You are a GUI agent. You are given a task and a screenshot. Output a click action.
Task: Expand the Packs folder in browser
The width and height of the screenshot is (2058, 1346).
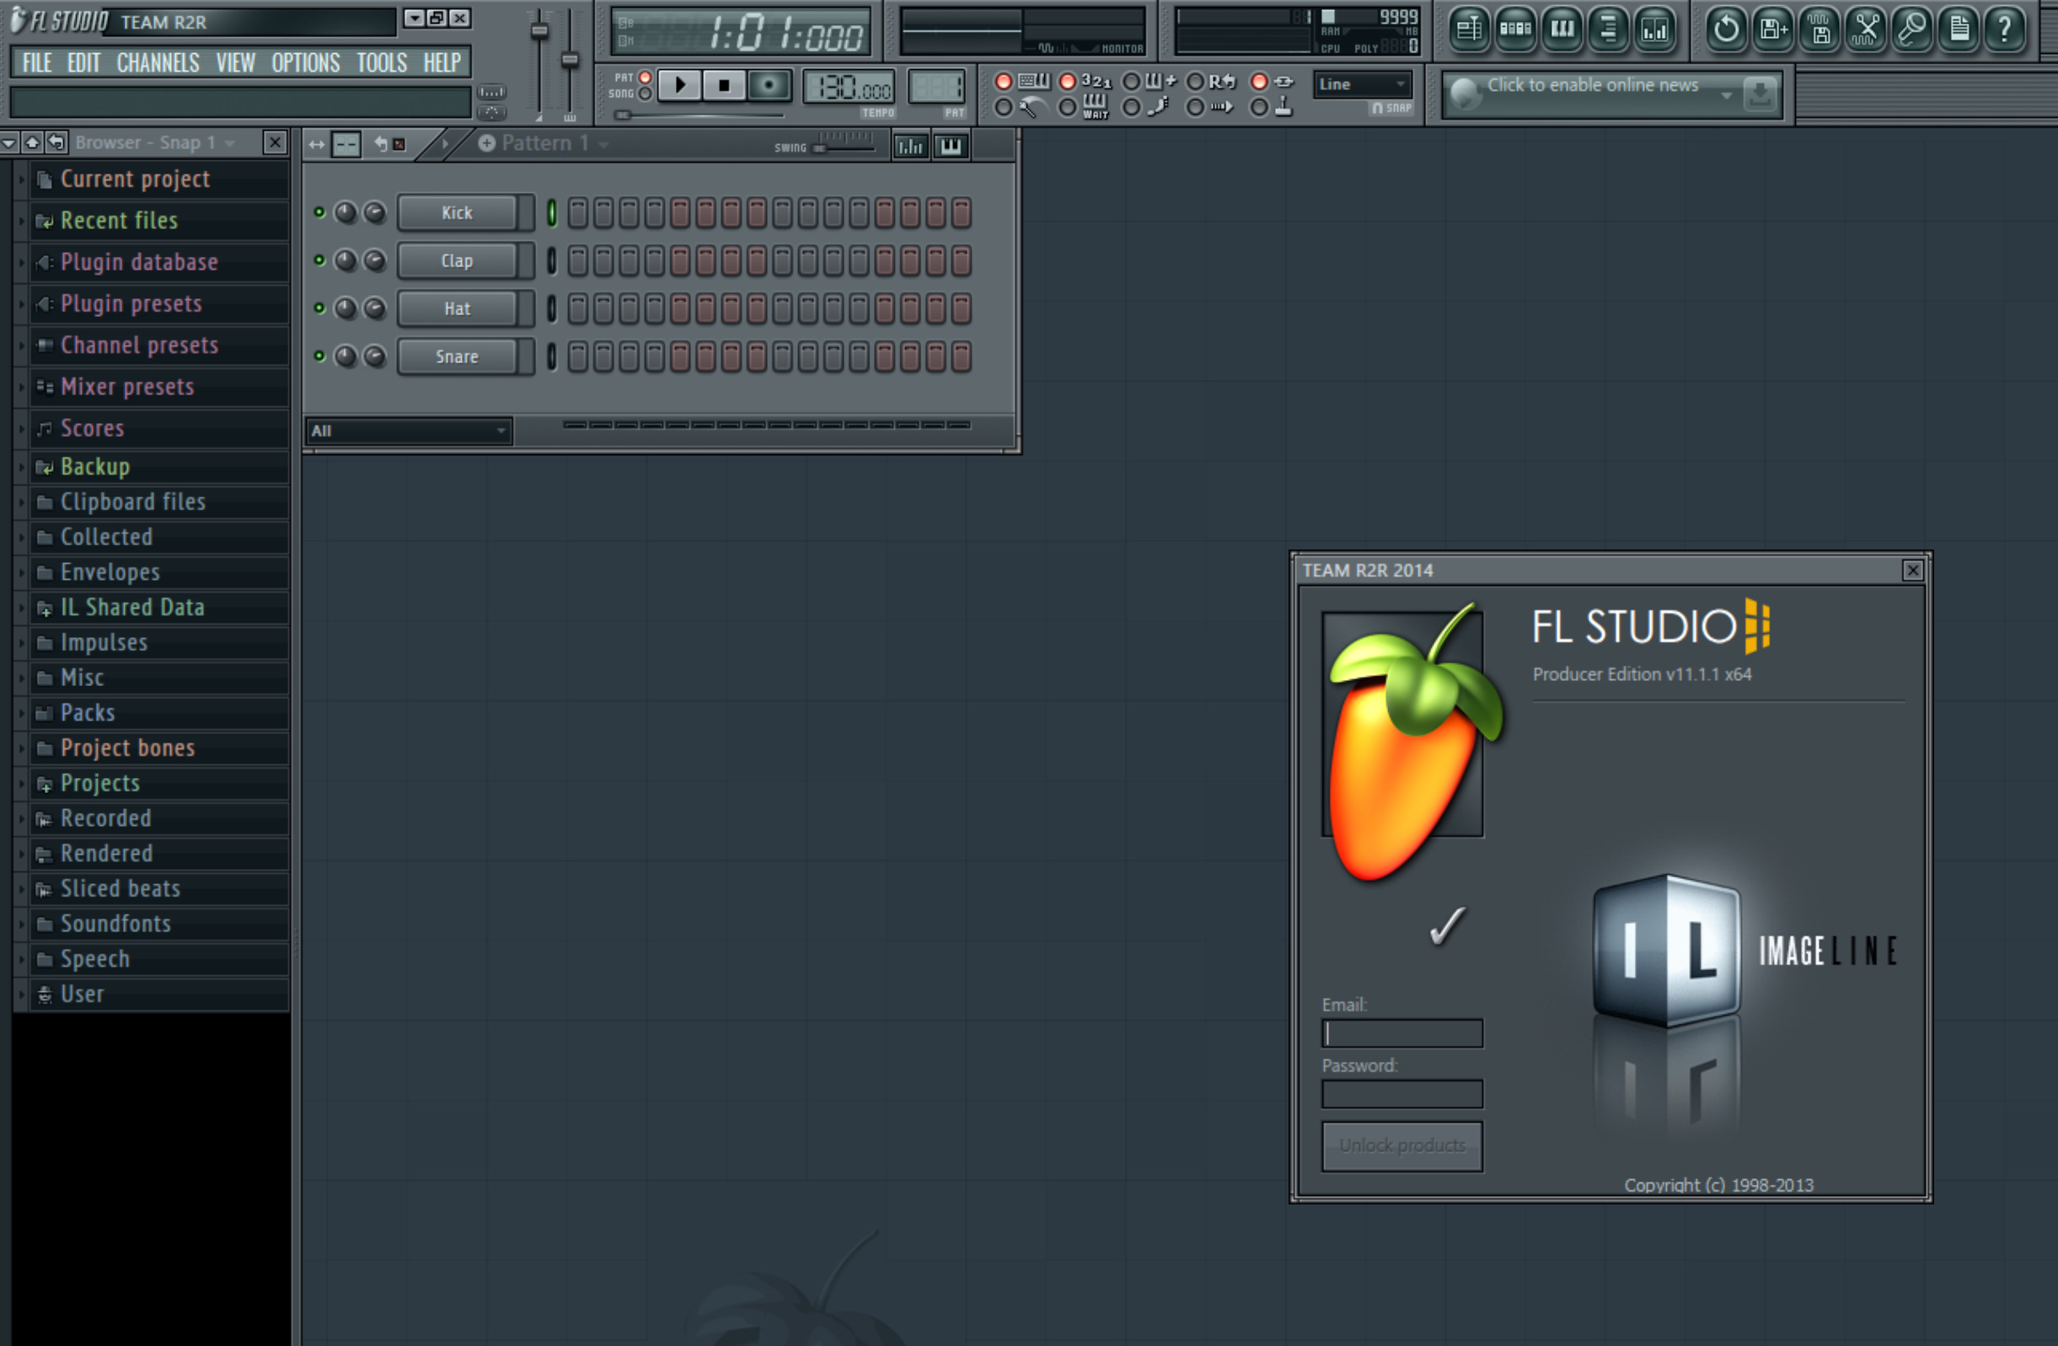(21, 713)
